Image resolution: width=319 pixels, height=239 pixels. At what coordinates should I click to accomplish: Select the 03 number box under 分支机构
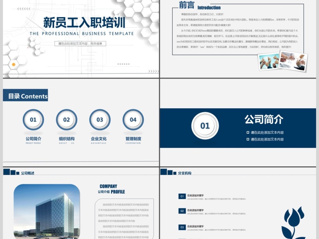click(182, 227)
